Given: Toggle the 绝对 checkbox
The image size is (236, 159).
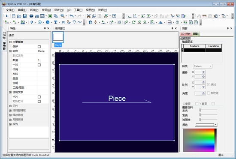Looking at the screenshot, I should click(x=209, y=84).
